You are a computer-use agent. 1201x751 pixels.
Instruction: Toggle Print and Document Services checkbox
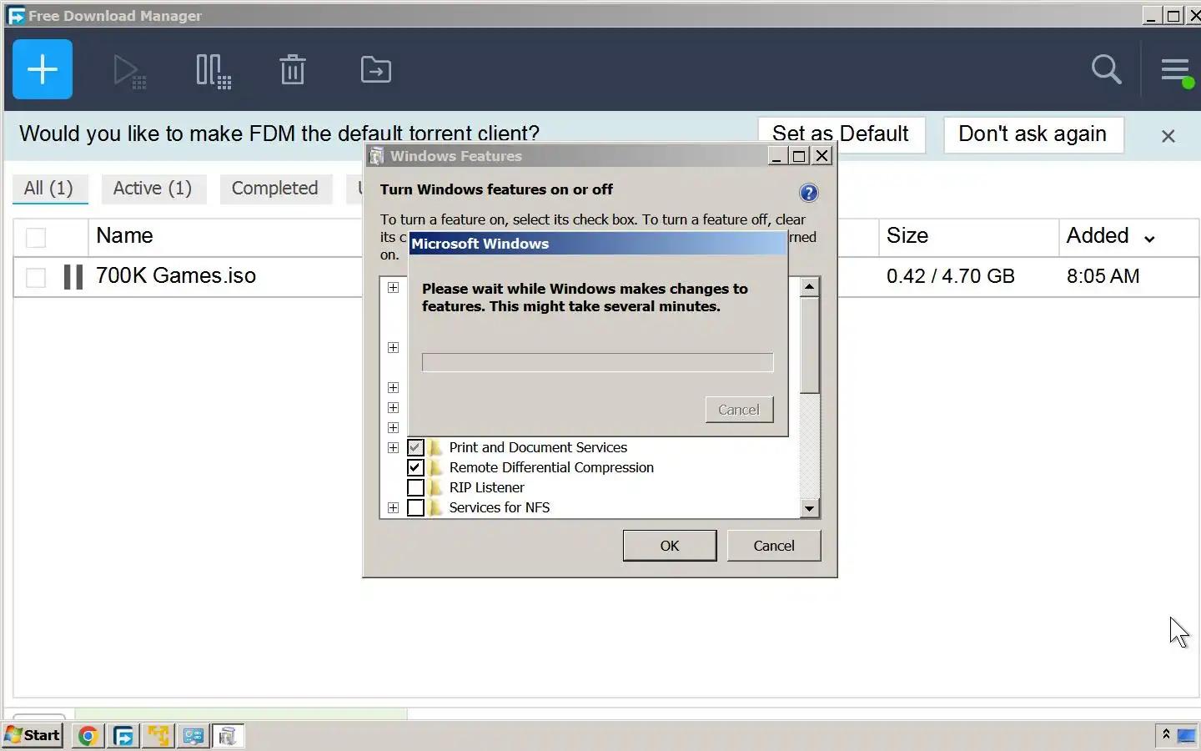tap(415, 448)
